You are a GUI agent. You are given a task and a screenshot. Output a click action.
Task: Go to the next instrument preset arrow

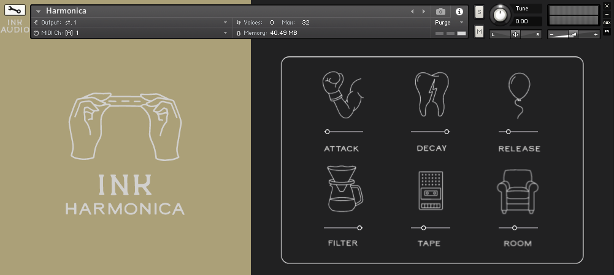pyautogui.click(x=423, y=12)
